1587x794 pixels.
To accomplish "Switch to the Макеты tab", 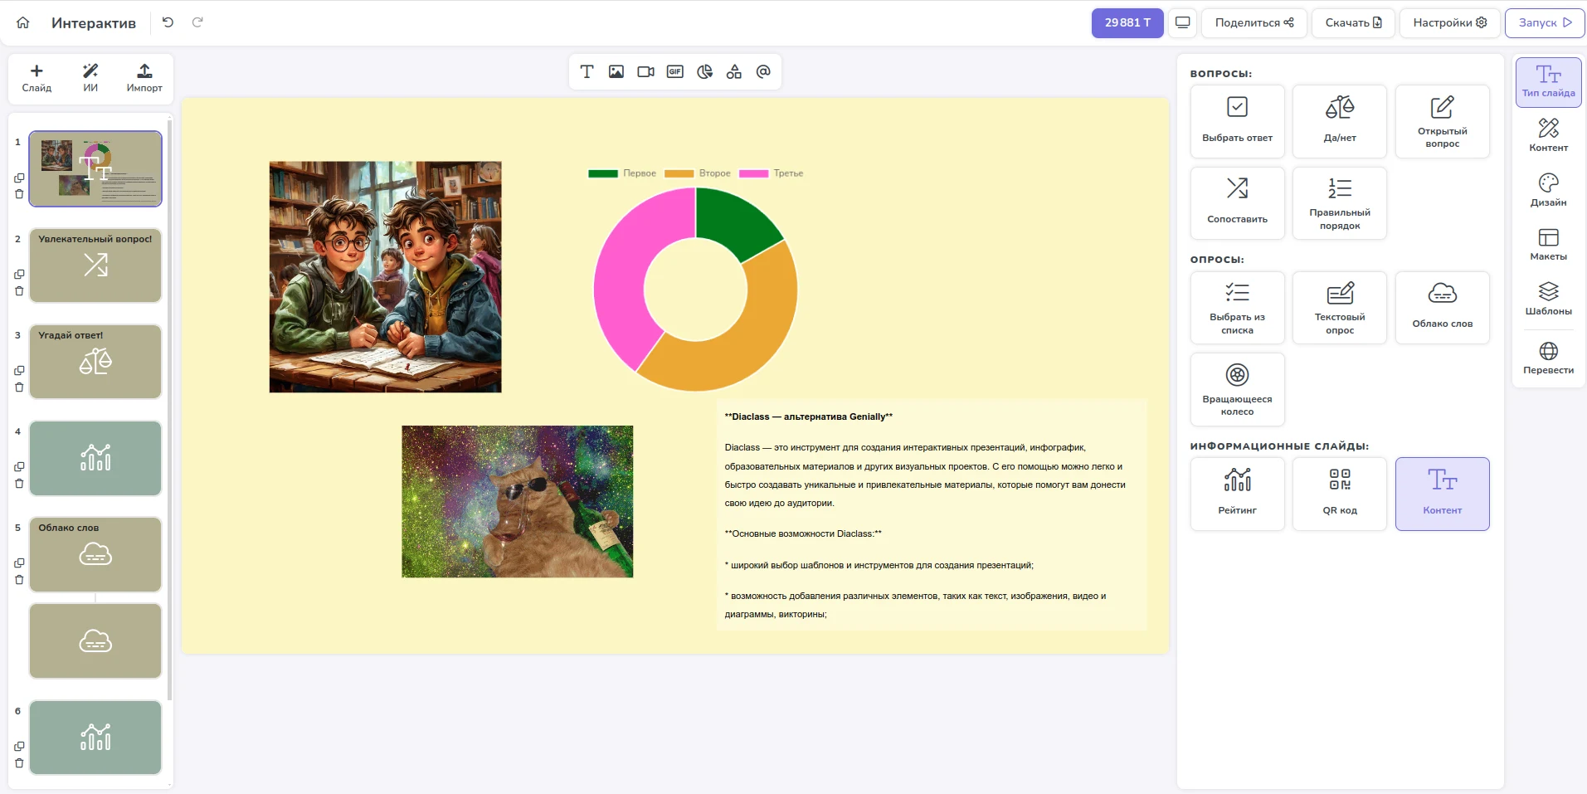I will pyautogui.click(x=1548, y=245).
